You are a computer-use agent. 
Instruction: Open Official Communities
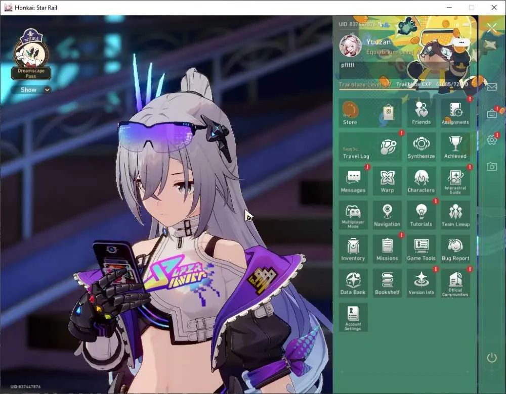(x=455, y=283)
